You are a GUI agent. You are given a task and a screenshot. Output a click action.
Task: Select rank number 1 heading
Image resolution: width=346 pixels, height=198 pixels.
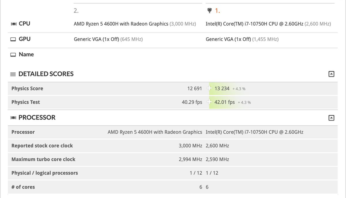click(217, 11)
